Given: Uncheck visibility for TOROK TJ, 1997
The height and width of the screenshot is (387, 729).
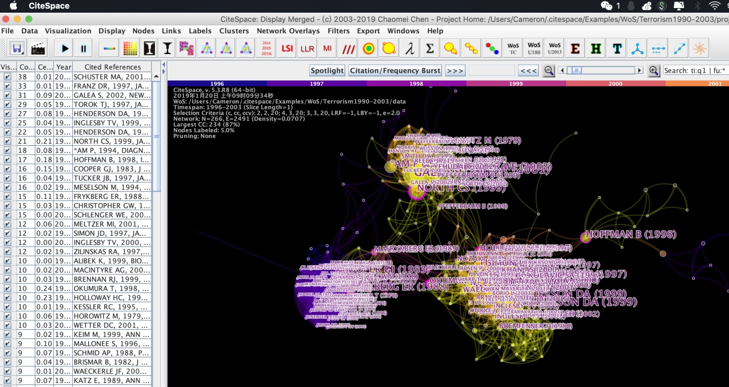Looking at the screenshot, I should pos(8,104).
